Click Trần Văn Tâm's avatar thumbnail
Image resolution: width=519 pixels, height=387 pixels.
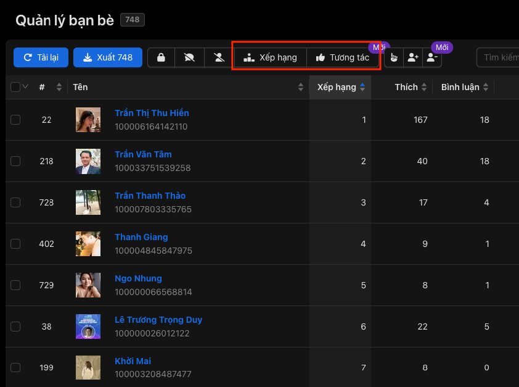point(88,161)
